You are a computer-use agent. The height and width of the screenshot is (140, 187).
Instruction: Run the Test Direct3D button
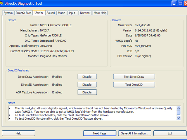pyautogui.click(x=134, y=85)
